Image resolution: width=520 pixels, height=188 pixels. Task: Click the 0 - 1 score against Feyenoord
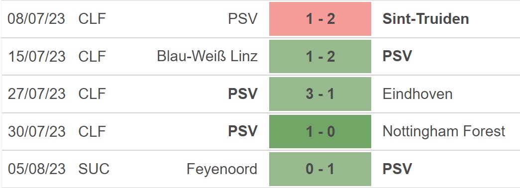(320, 169)
